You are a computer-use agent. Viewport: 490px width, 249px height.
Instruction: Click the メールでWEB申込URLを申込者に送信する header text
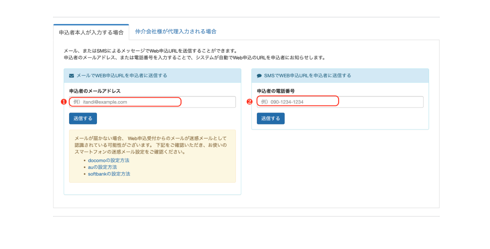[x=122, y=75]
